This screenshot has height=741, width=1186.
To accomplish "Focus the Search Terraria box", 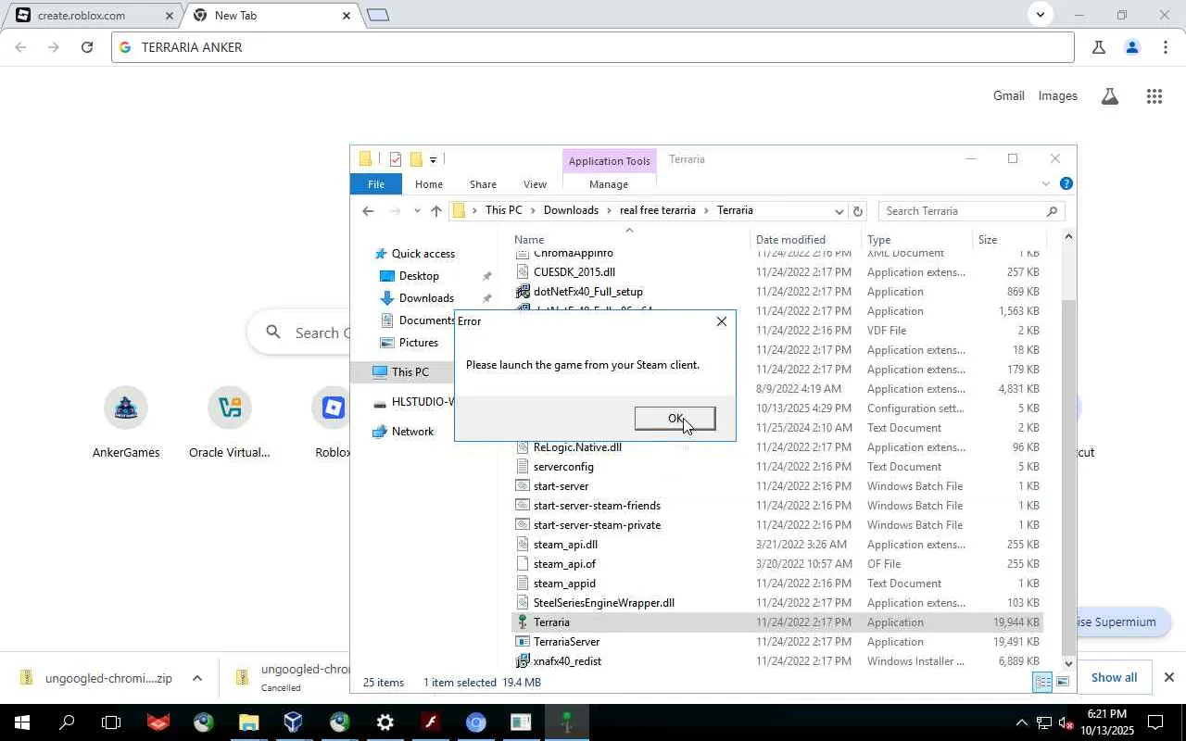I will (971, 211).
